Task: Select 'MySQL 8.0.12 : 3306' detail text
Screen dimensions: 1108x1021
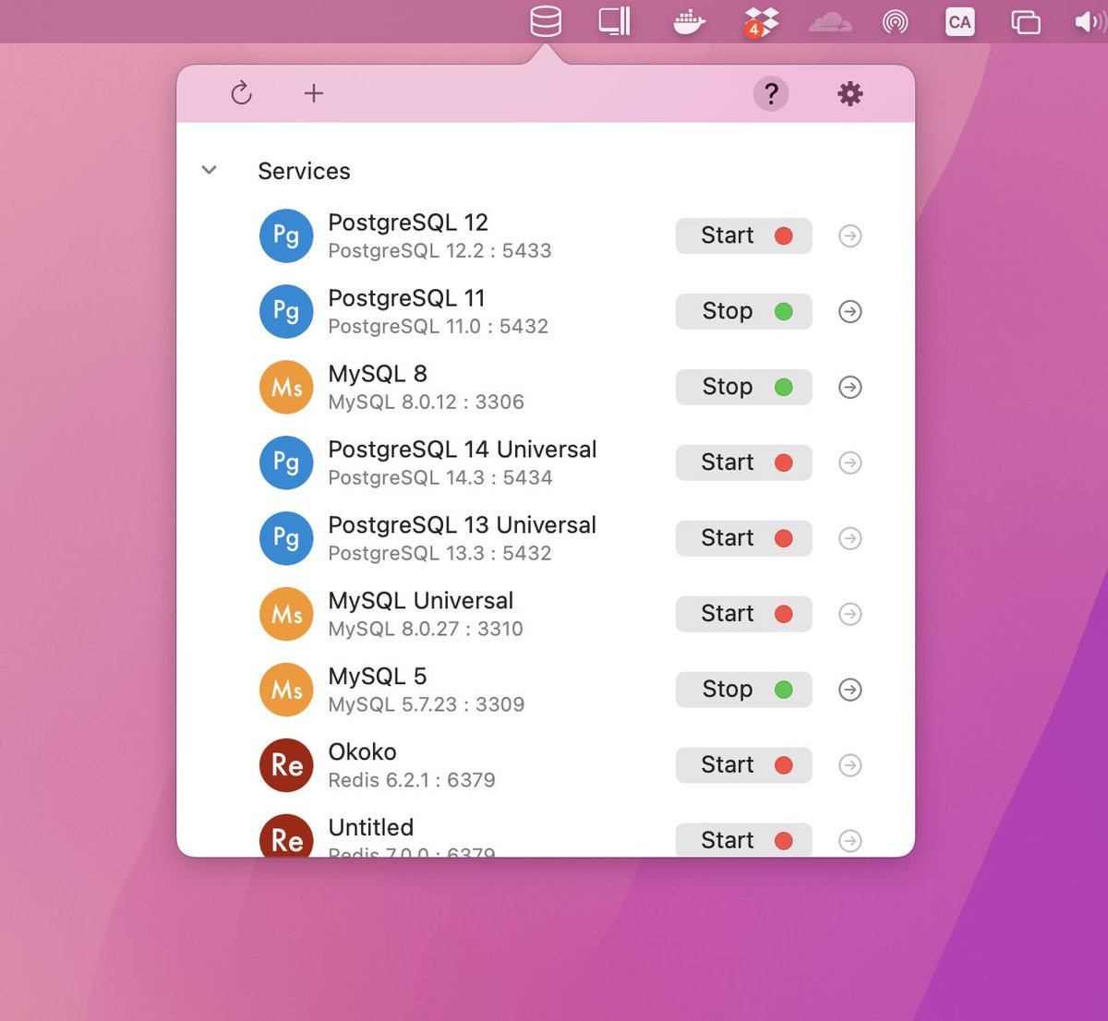Action: pyautogui.click(x=427, y=402)
